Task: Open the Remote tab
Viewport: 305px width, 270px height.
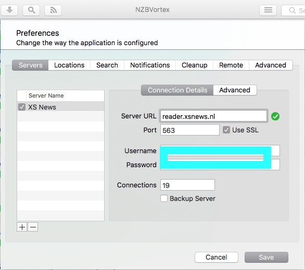Action: tap(231, 65)
